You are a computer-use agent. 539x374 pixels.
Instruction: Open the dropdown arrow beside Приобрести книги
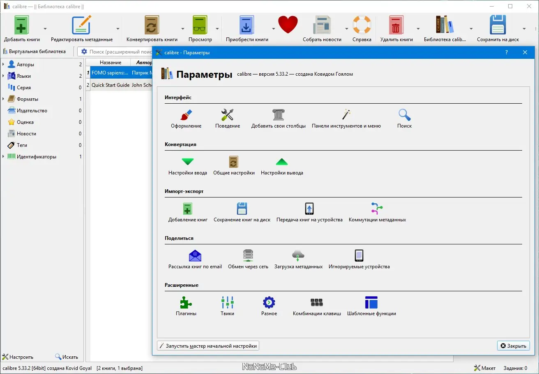274,29
